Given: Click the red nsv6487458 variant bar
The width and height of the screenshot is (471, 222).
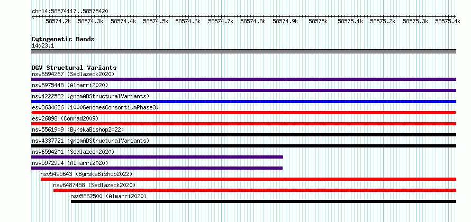Looking at the screenshot, I should [x=255, y=190].
